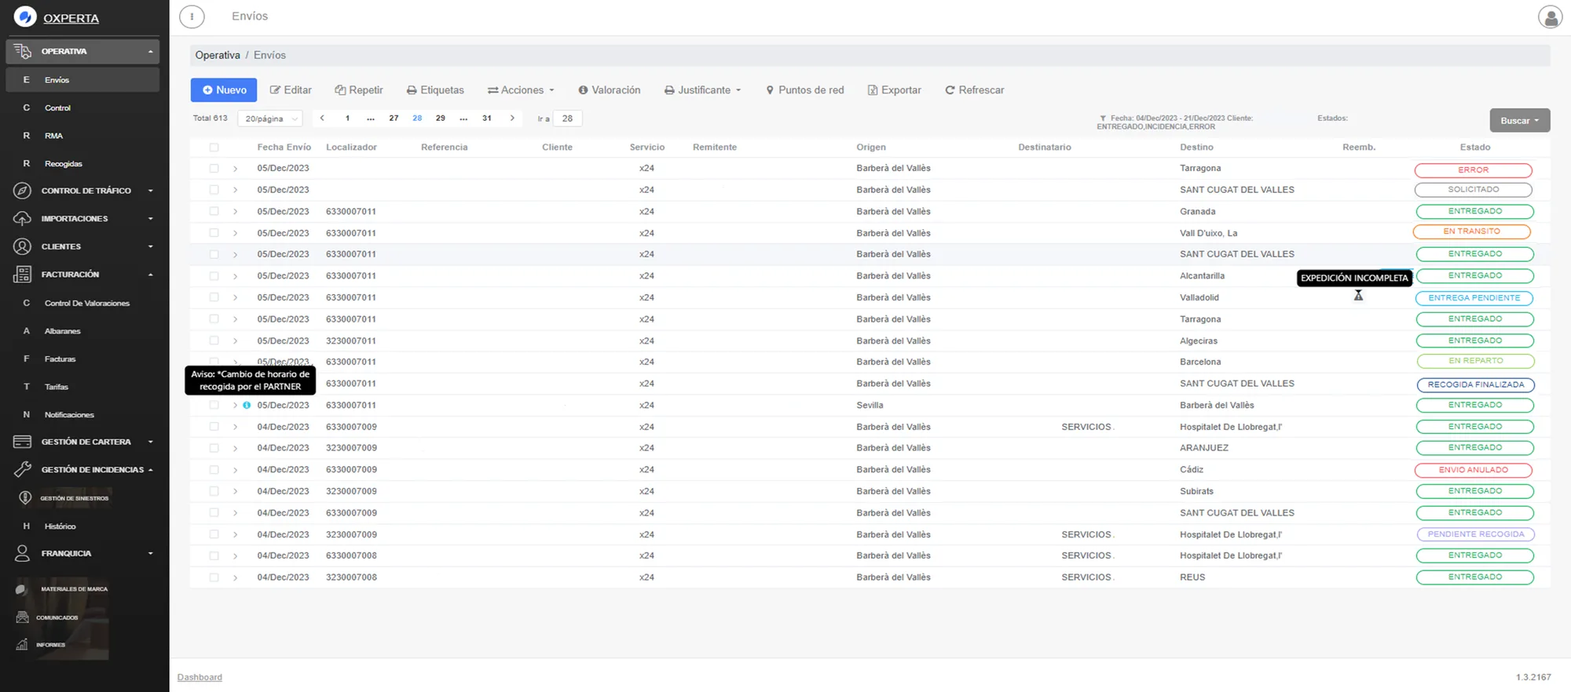Expand the row destined to Subirats
Screen dimensions: 1571x692
tap(235, 491)
